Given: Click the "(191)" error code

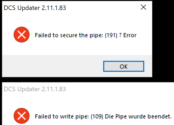Looking at the screenshot, I should 111,35.
